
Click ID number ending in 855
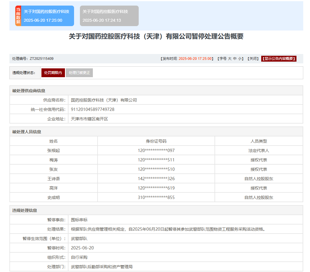[x=156, y=197]
